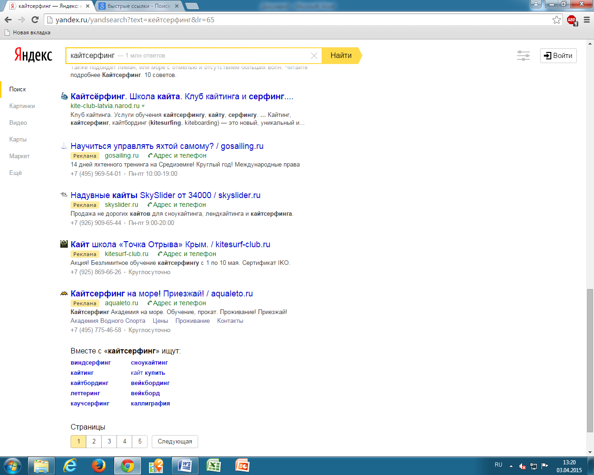Show hidden tray icons arrow

point(511,466)
